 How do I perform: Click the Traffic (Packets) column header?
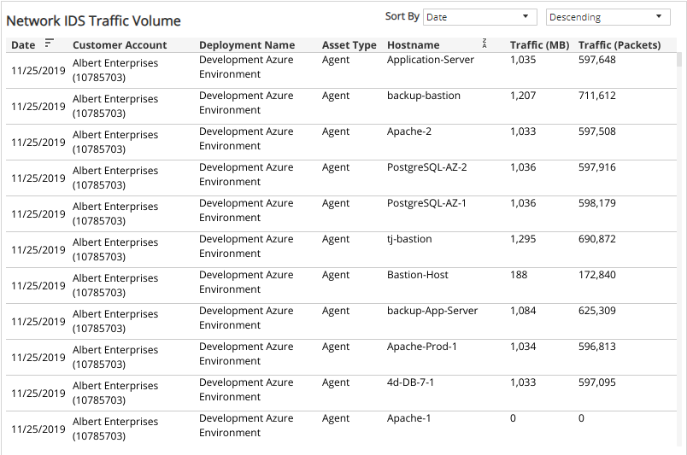tap(619, 45)
